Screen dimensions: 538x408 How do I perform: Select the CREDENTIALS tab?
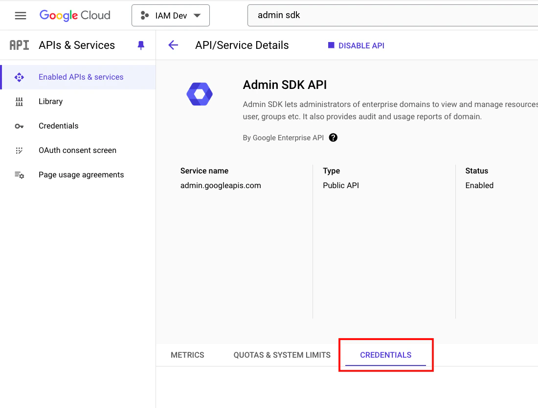(385, 355)
